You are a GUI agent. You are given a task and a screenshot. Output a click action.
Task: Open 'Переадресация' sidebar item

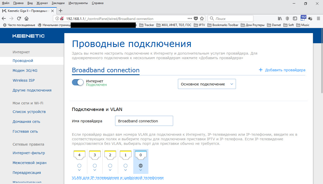tap(27, 173)
